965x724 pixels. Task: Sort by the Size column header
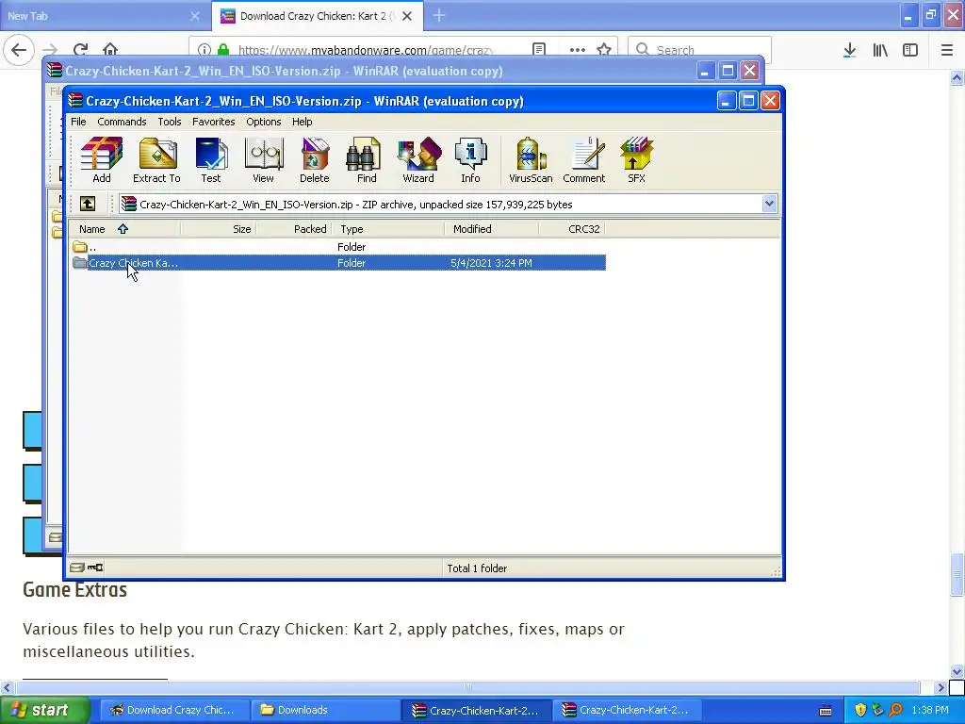[x=219, y=229]
